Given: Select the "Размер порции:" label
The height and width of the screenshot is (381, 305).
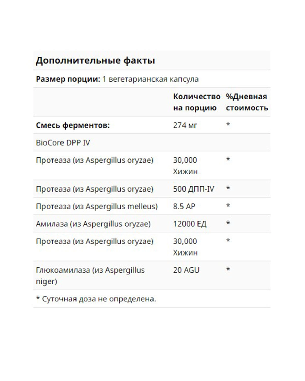Looking at the screenshot, I should 68,79.
